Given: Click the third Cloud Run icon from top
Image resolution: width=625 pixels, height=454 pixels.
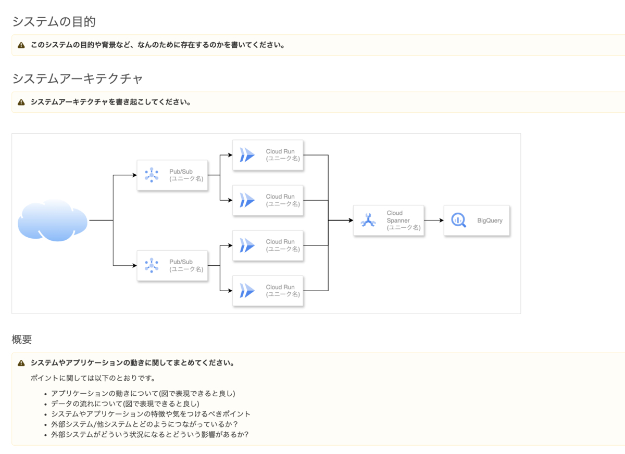Looking at the screenshot, I should pyautogui.click(x=247, y=245).
